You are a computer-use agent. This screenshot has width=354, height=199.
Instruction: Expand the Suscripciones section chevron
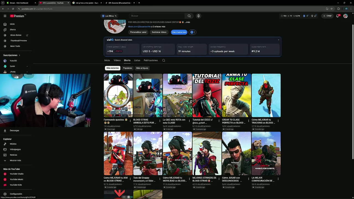(19, 55)
